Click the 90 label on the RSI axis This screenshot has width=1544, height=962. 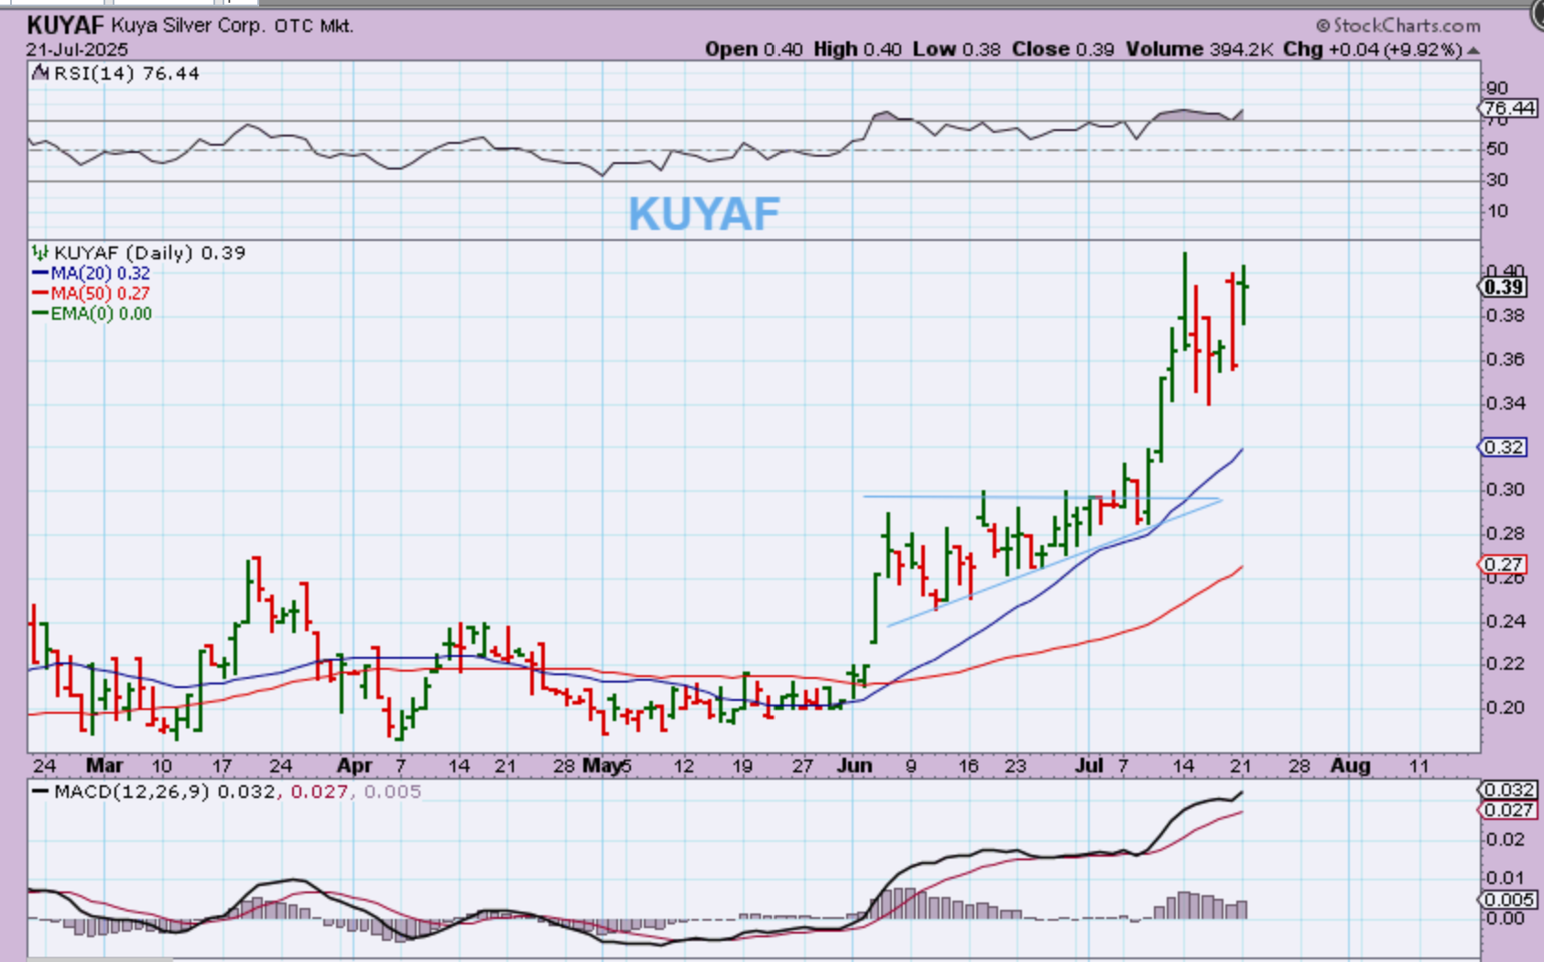click(x=1496, y=88)
